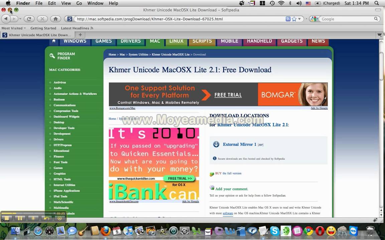Switch to the GAMES site section

point(103,41)
